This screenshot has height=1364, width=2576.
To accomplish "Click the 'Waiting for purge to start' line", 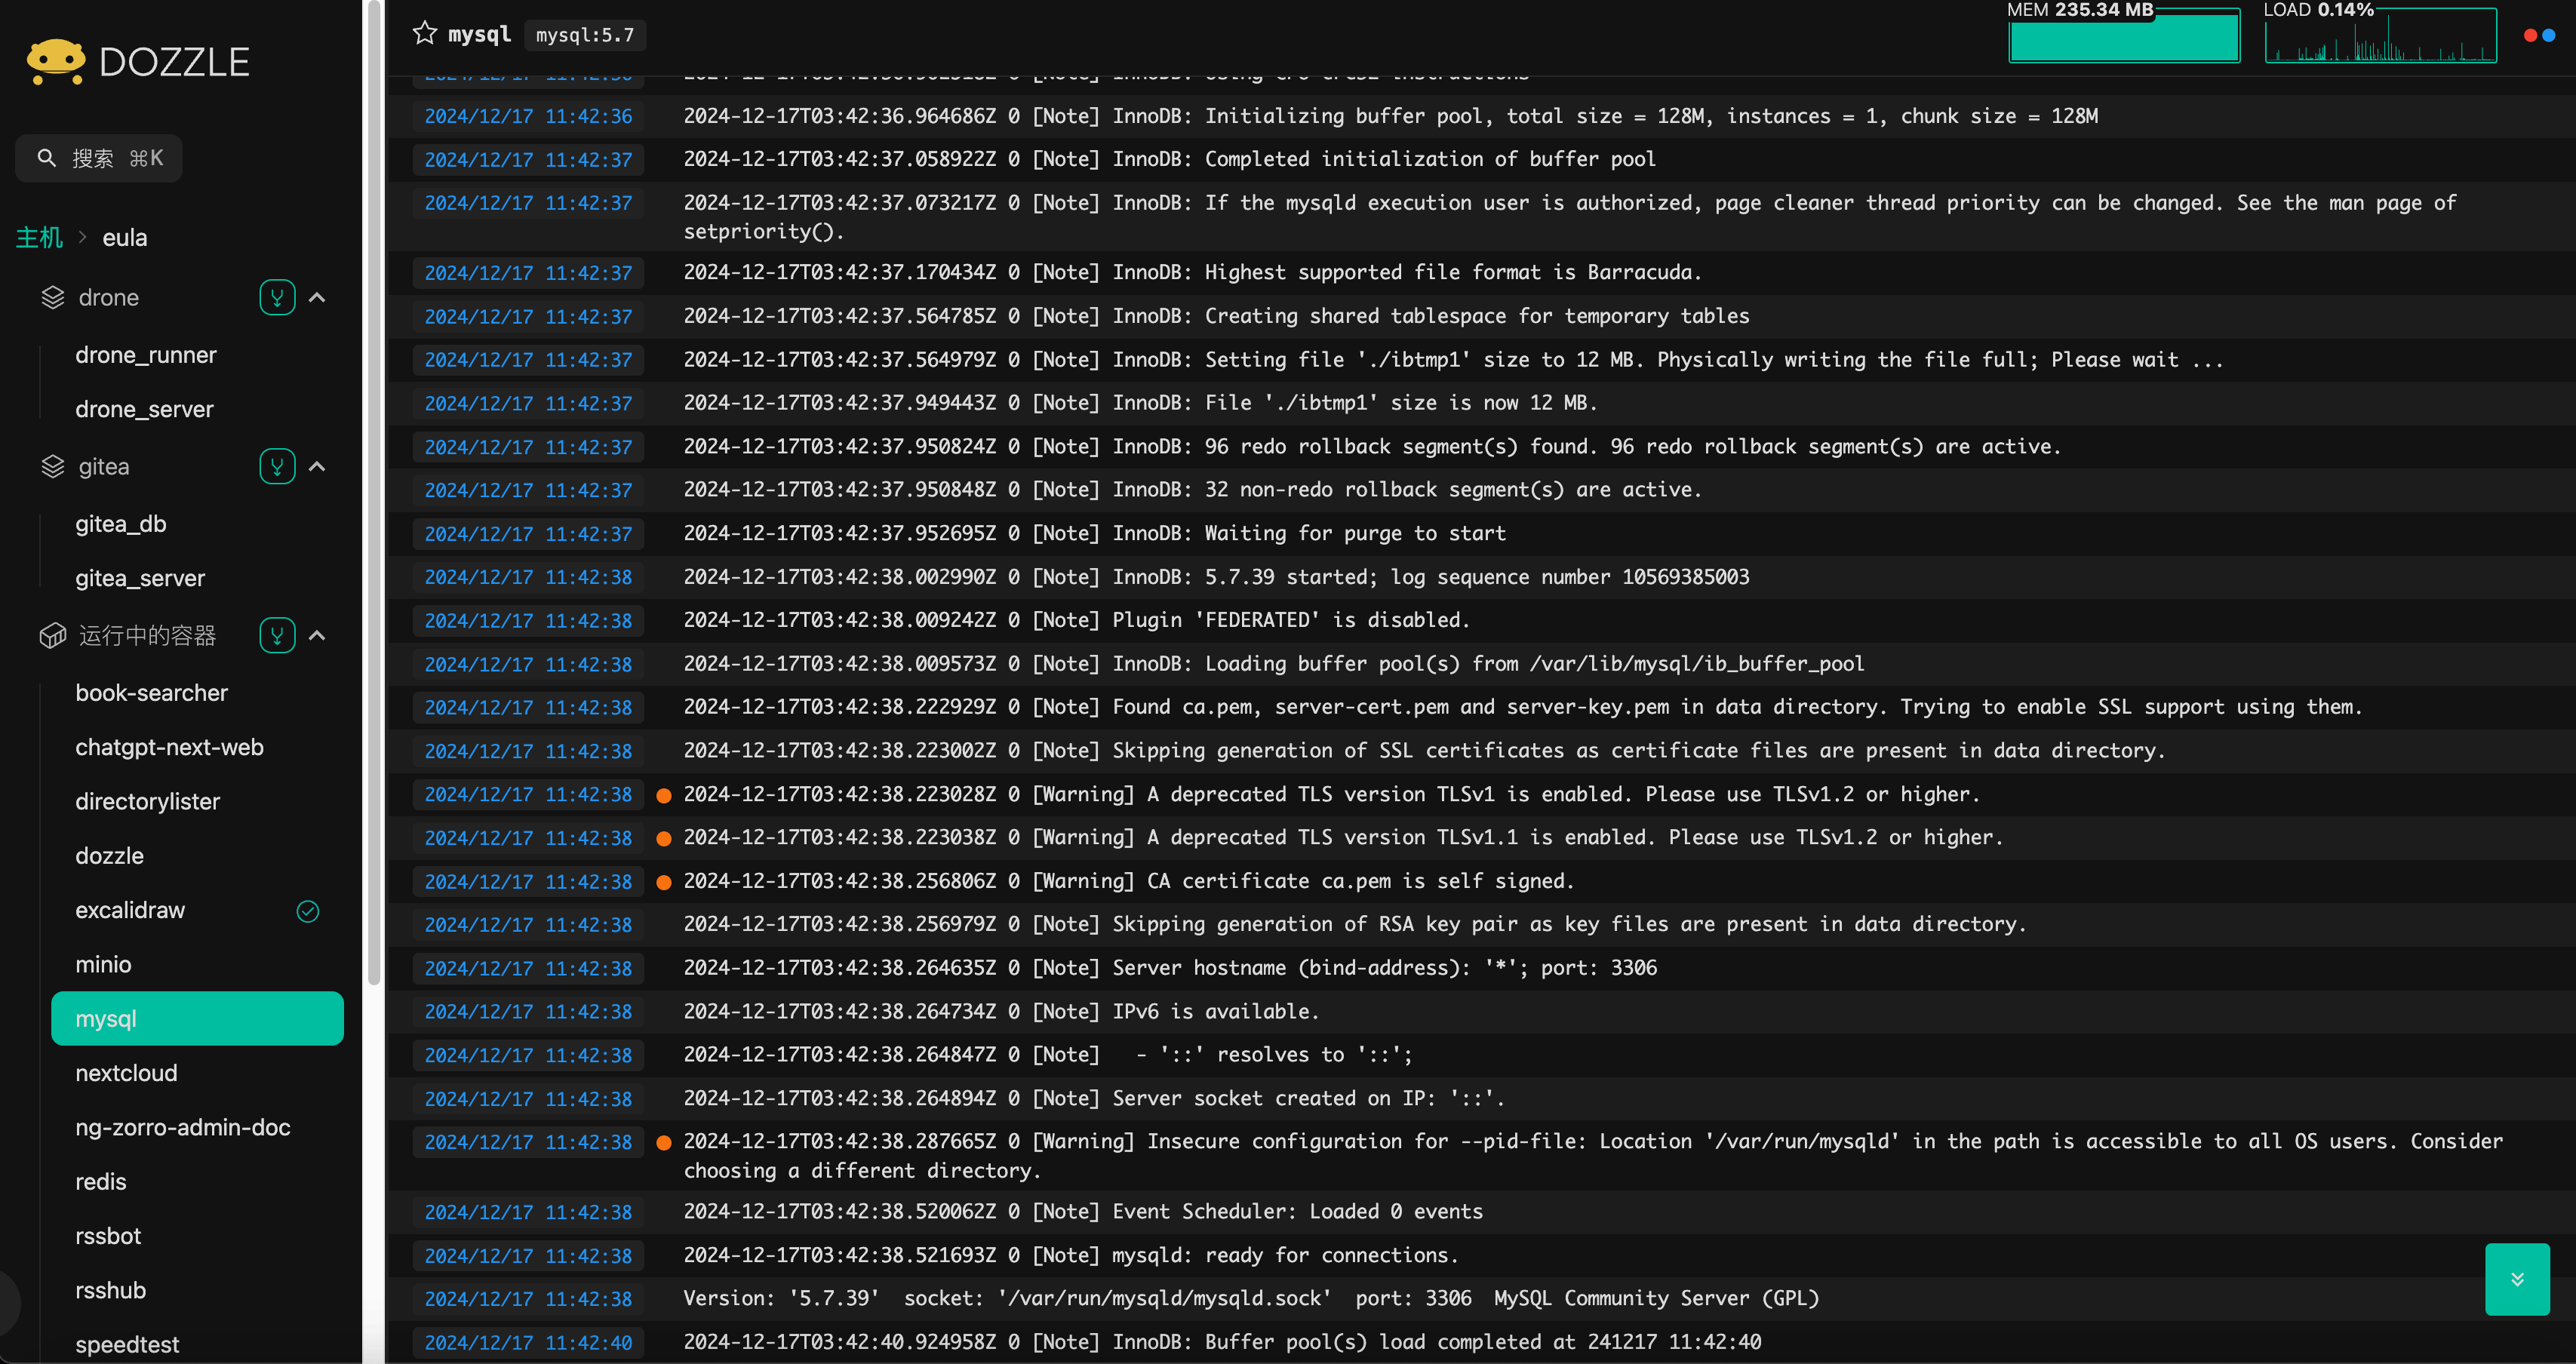I will (1094, 534).
